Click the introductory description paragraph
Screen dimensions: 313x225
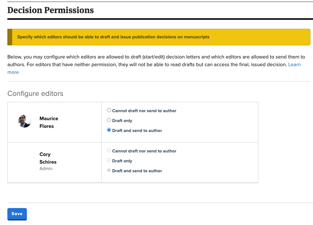click(x=156, y=64)
